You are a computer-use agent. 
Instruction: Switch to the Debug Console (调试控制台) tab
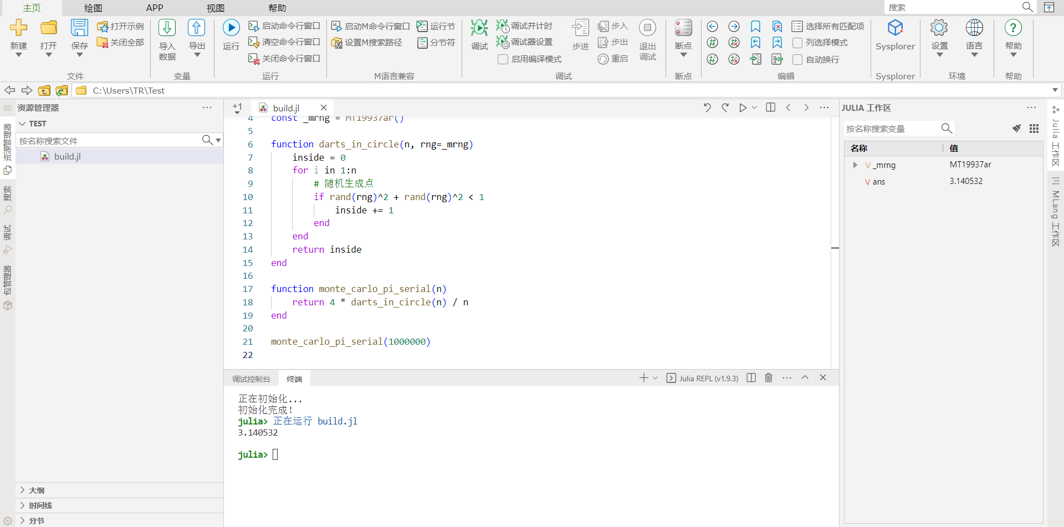pos(251,379)
